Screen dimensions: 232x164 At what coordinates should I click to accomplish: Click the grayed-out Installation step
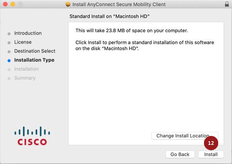(x=27, y=69)
